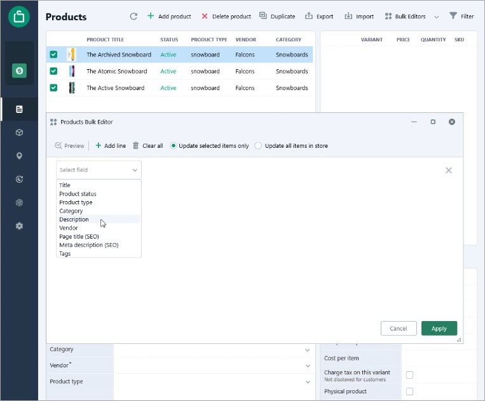Uncheck The Atomic Snowboard checkbox
Viewport: 485px width, 401px height.
pyautogui.click(x=53, y=71)
